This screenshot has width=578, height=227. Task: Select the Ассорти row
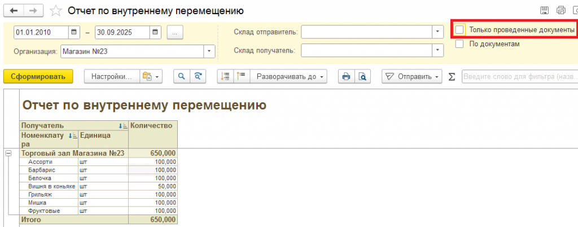click(x=99, y=161)
